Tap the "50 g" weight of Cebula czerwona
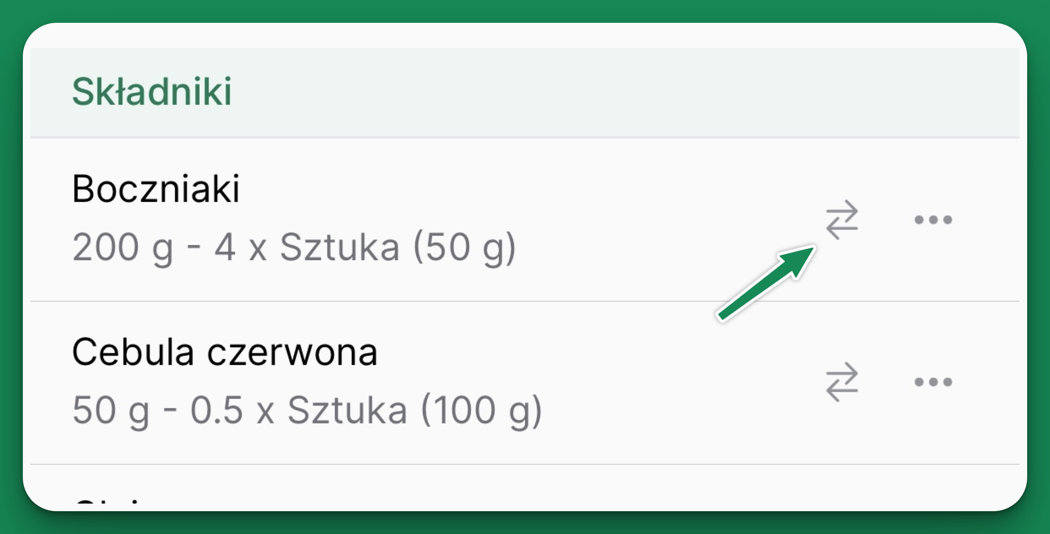 pos(111,411)
